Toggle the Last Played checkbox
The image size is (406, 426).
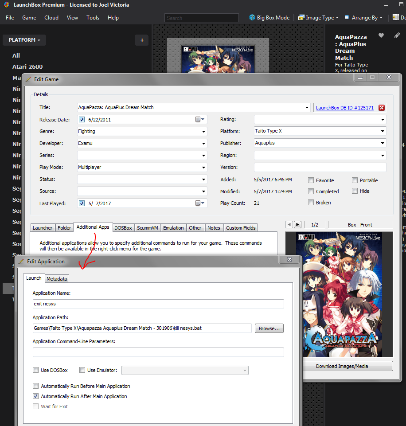point(82,203)
